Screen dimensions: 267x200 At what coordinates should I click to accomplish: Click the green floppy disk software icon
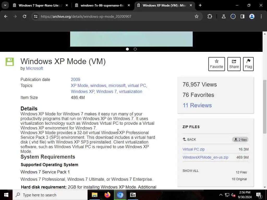[10, 62]
